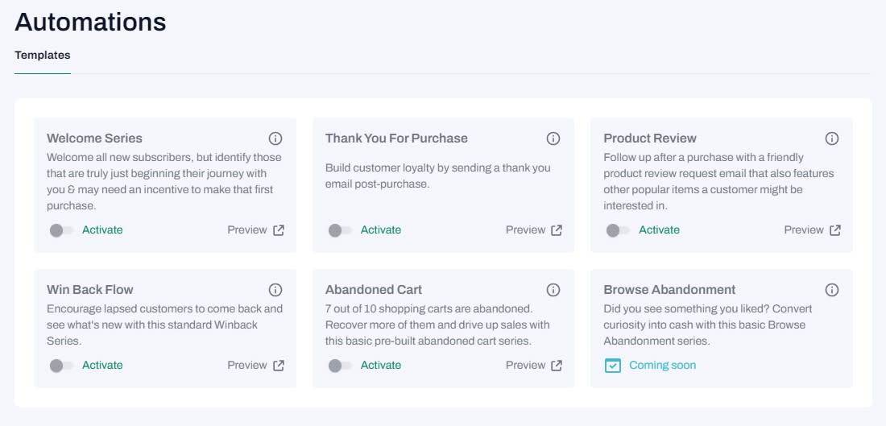Click the Welcome Series preview external-link icon
Viewport: 886px width, 426px height.
[x=279, y=230]
